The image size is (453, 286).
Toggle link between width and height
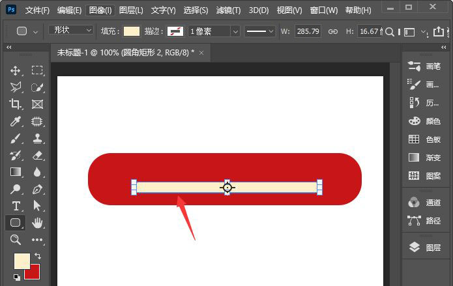(332, 31)
